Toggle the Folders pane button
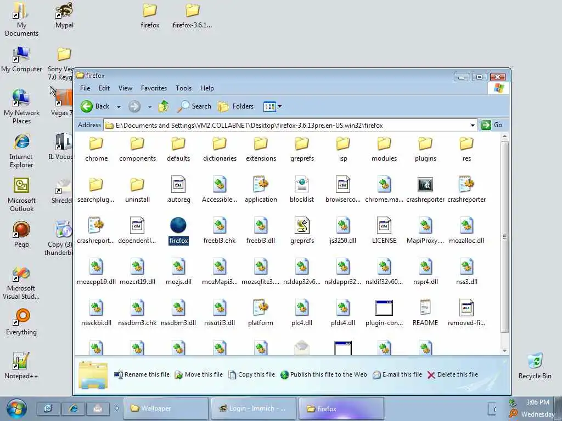 (x=235, y=106)
